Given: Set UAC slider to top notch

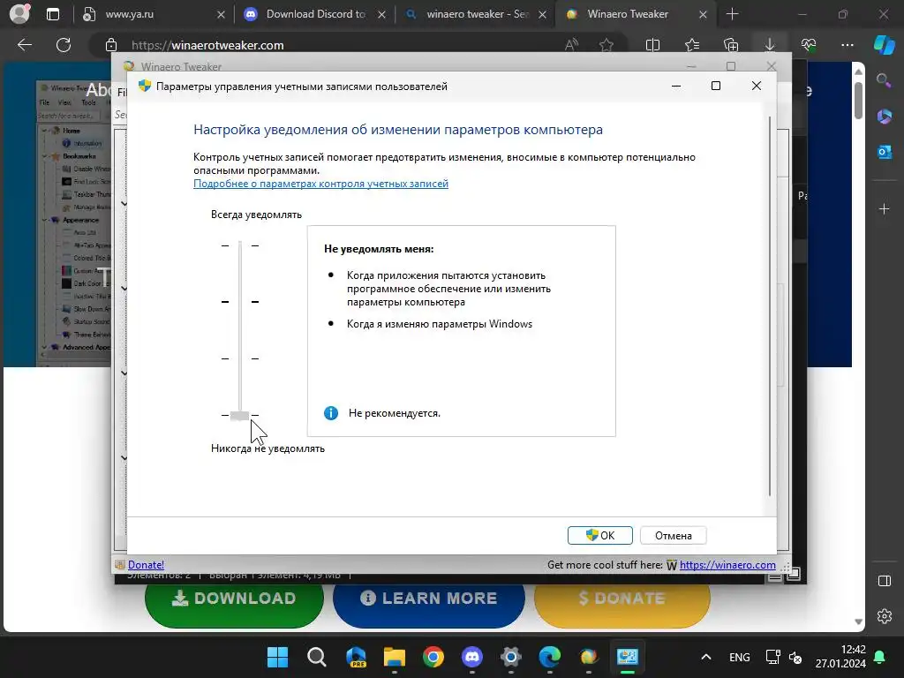Looking at the screenshot, I should click(x=240, y=245).
